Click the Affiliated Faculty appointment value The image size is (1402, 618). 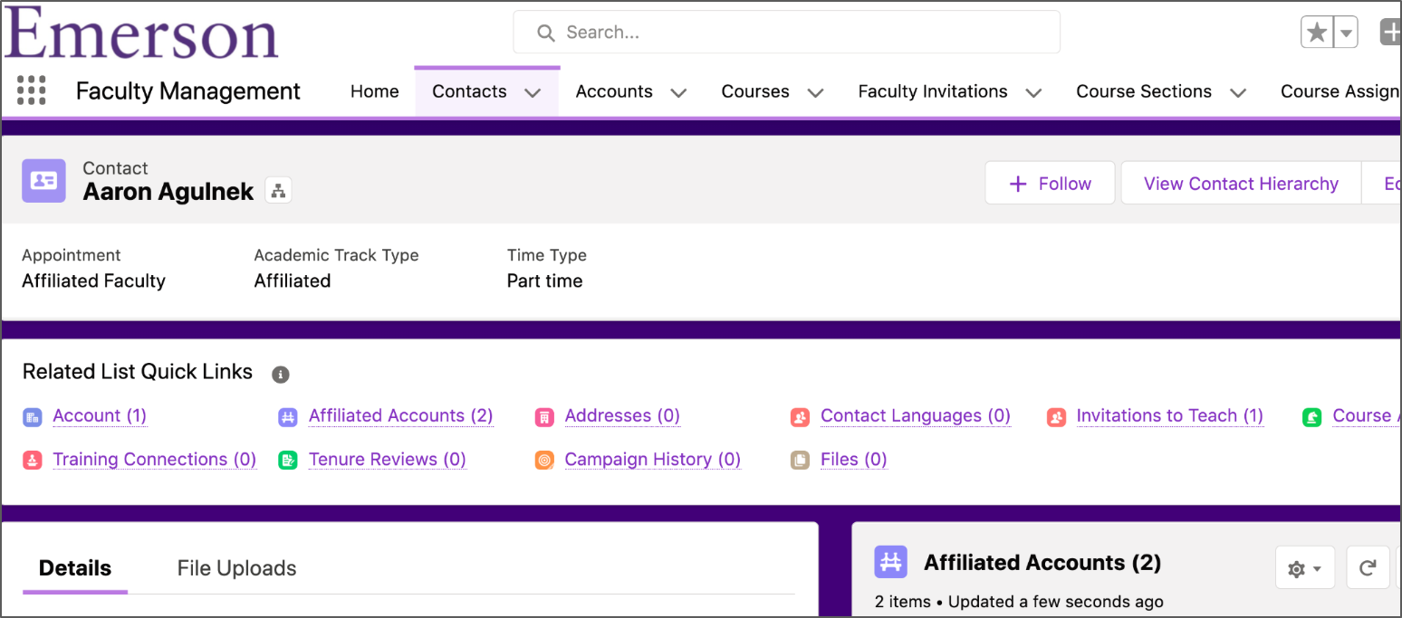click(94, 280)
